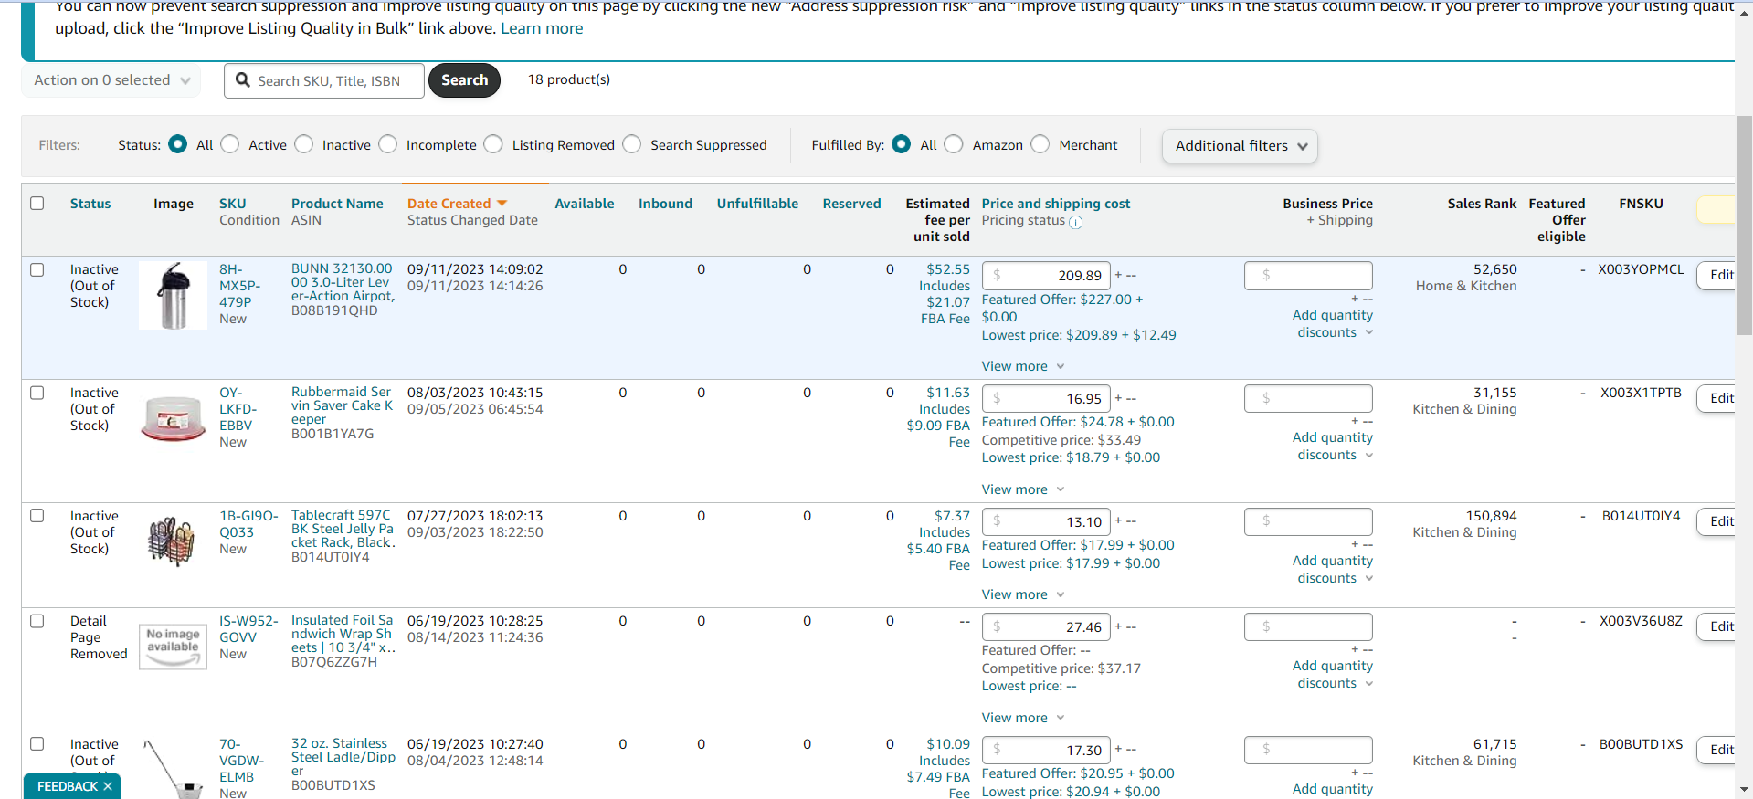1753x799 pixels.
Task: Click the search magnifier icon
Action: click(243, 80)
